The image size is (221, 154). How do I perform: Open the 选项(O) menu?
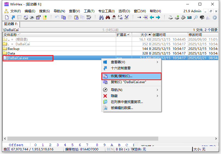[124, 11]
